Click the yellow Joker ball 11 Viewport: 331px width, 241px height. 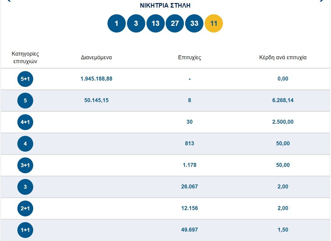pyautogui.click(x=214, y=23)
